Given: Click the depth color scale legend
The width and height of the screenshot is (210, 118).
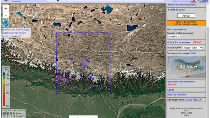Looking at the screenshot, I should tap(6, 87).
